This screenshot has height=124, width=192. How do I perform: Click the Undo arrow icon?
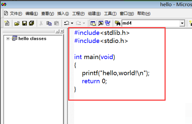[67, 23]
